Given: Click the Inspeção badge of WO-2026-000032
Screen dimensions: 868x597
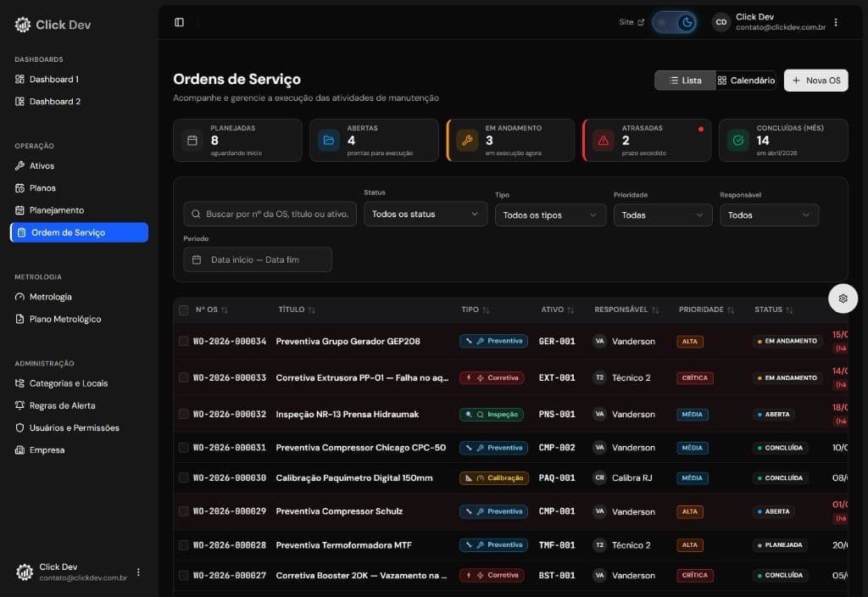Looking at the screenshot, I should 491,414.
